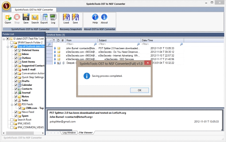Click the RSS Feeds folder icon
The height and width of the screenshot is (142, 226).
(x=20, y=104)
